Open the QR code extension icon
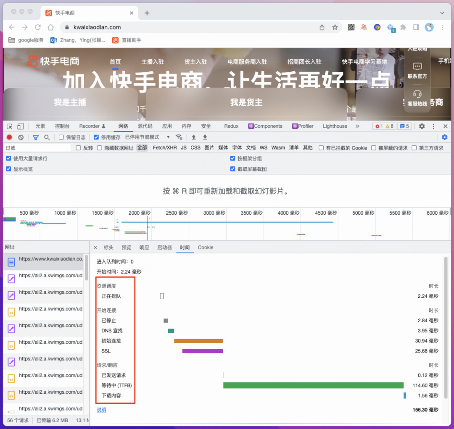 pyautogui.click(x=351, y=27)
